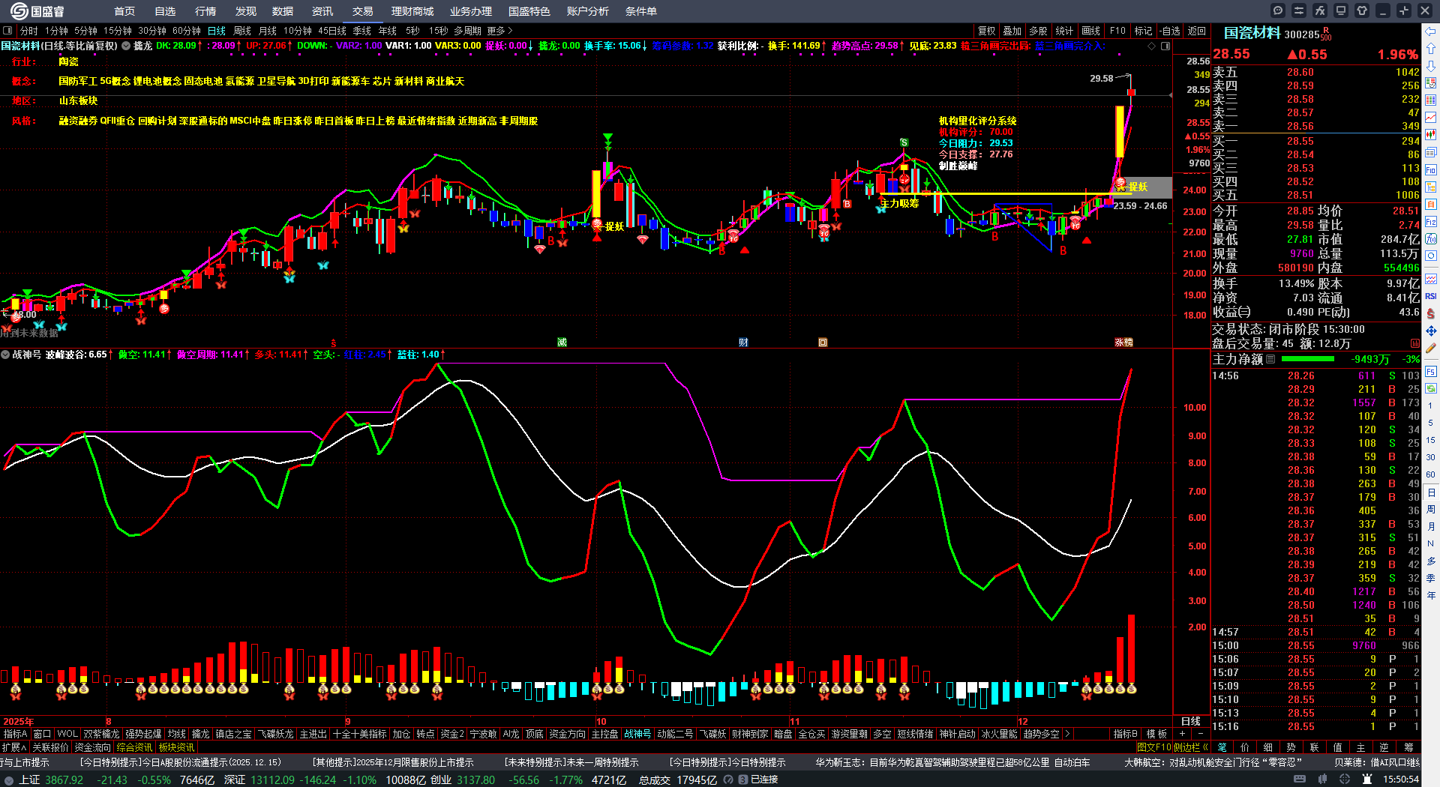Viewport: 1440px width, 787px height.
Task: Click the round icon before 擒龙 indicator name
Action: coord(126,46)
